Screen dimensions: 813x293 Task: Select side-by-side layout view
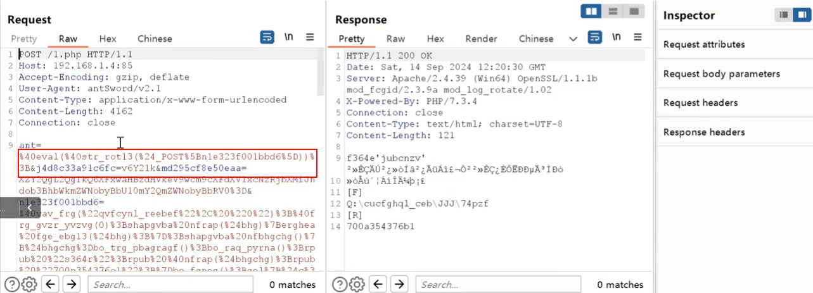pyautogui.click(x=592, y=11)
